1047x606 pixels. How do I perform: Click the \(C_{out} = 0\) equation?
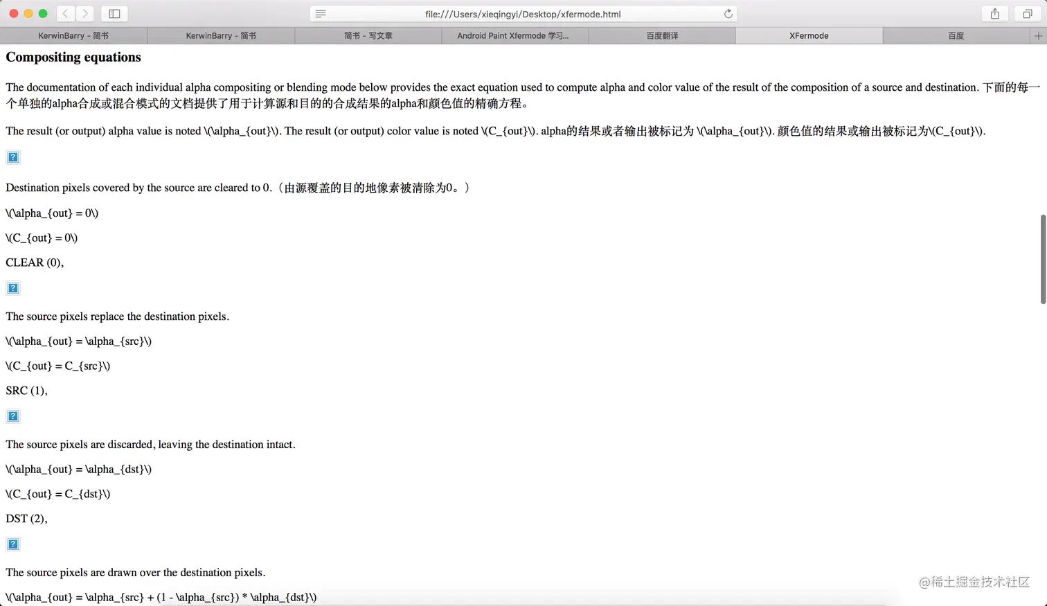coord(42,238)
